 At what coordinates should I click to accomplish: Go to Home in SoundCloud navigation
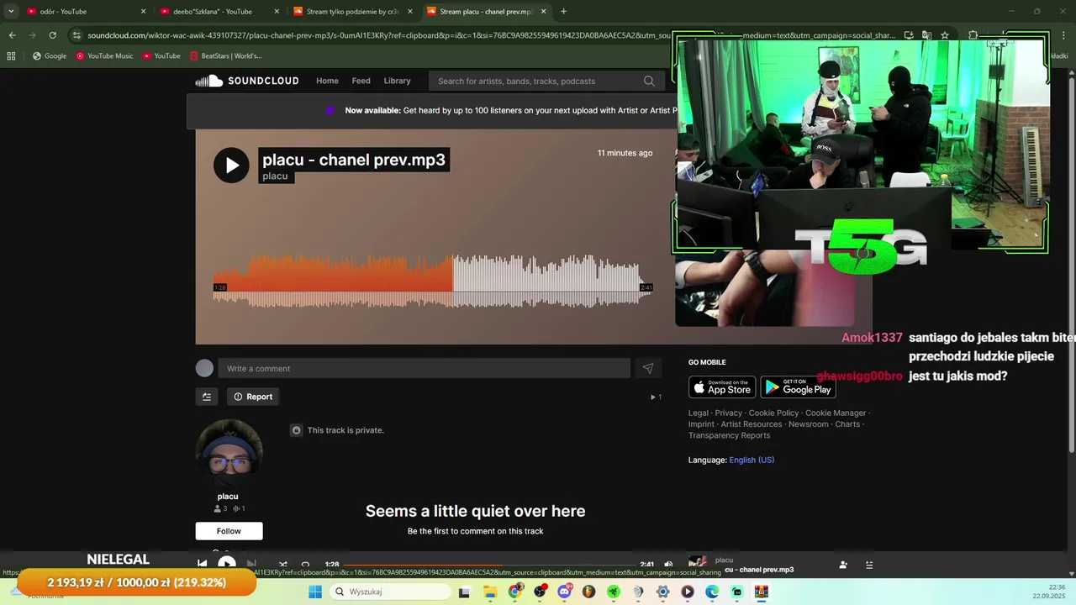click(x=327, y=81)
